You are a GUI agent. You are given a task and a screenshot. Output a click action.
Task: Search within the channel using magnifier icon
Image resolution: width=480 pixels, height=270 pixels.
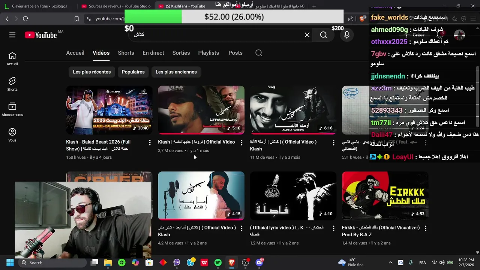[259, 53]
